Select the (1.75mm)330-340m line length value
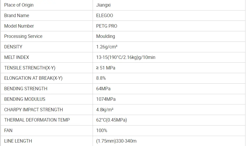Viewport: 246px width, 146px height. [116, 141]
